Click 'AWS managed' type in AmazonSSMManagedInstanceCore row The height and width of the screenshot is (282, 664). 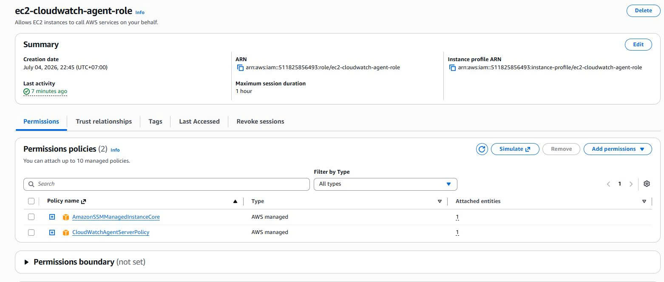click(270, 217)
